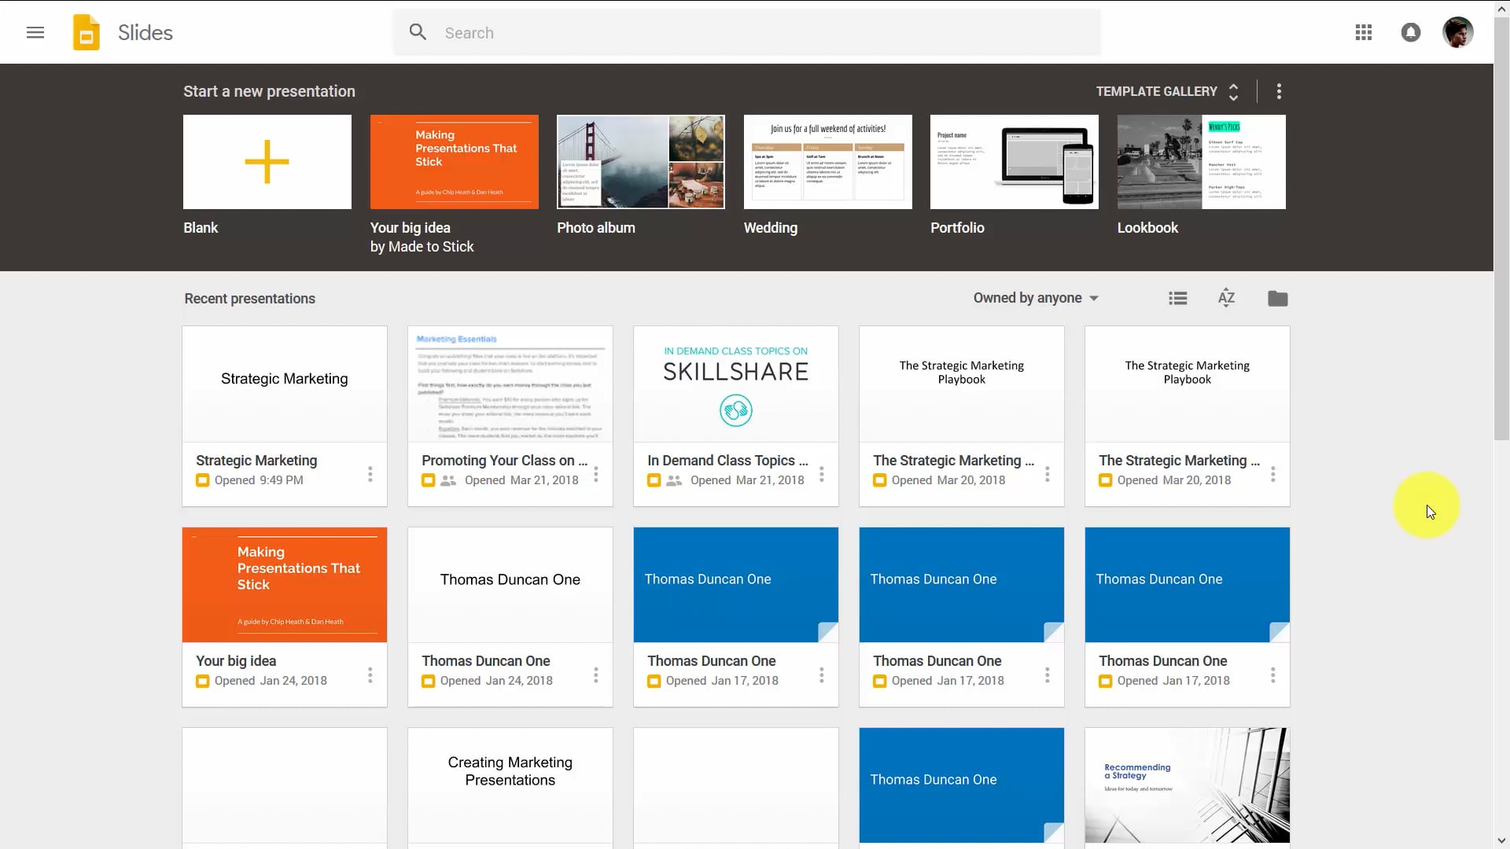The width and height of the screenshot is (1510, 849).
Task: Open the Strategic Marketing presentation thumbnail
Action: [285, 384]
